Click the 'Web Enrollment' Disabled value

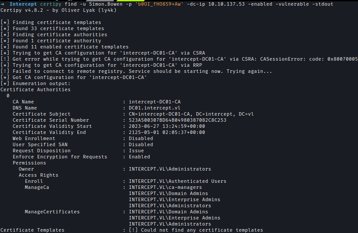141,138
